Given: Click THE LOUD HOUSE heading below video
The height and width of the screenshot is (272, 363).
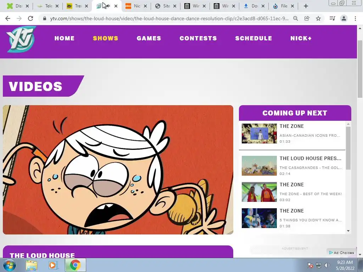Looking at the screenshot, I should point(42,255).
